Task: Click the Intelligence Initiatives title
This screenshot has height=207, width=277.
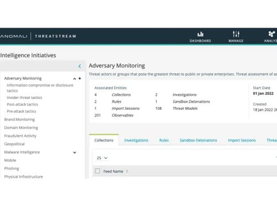Action: click(28, 55)
